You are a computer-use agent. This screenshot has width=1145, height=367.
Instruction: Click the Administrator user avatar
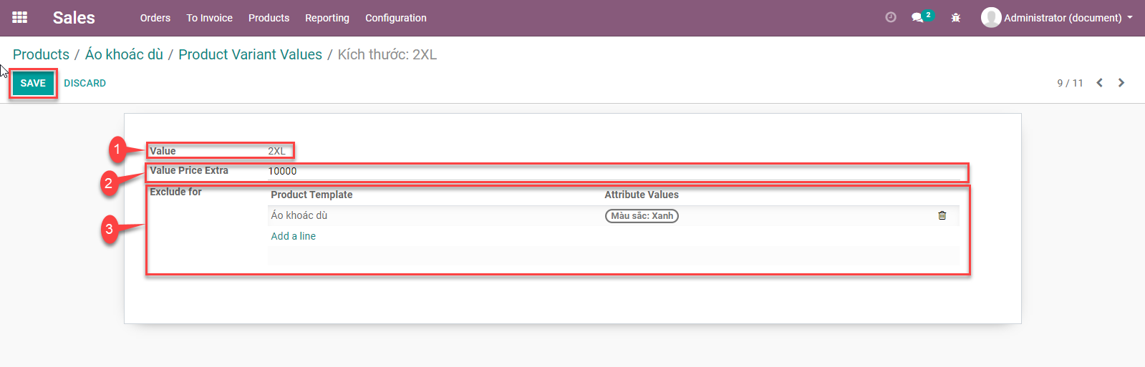pos(991,17)
